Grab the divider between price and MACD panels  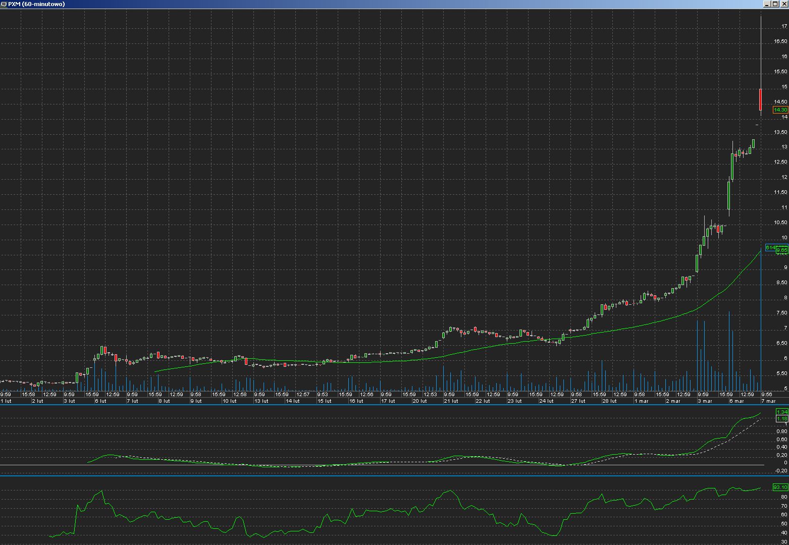click(x=394, y=404)
